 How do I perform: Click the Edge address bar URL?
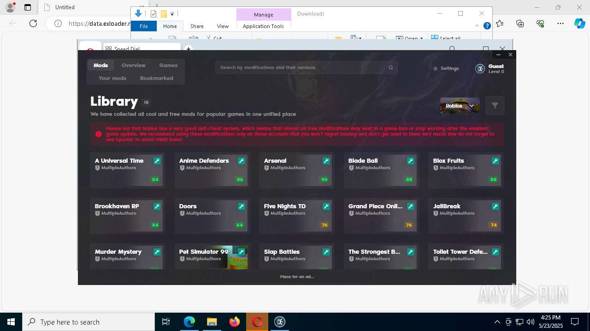[x=100, y=23]
